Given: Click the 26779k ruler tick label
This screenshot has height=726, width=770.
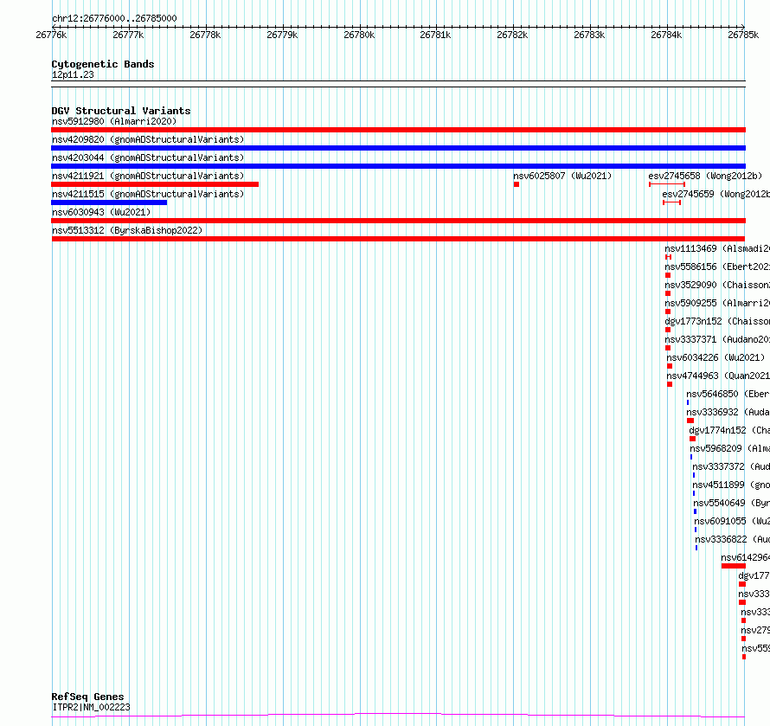Looking at the screenshot, I should (282, 35).
